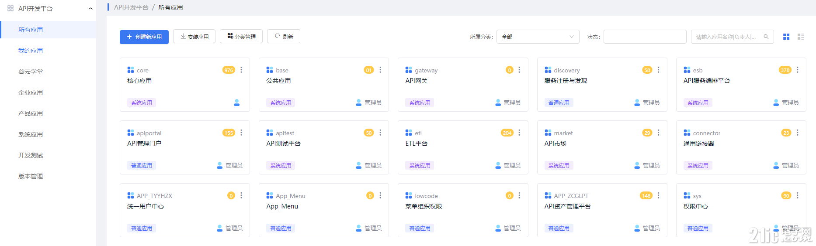
Task: Open the apitest card's three-dot menu
Action: point(380,133)
